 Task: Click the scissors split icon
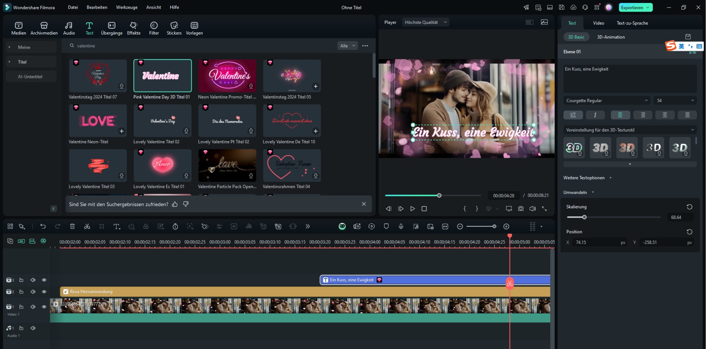[x=87, y=226]
